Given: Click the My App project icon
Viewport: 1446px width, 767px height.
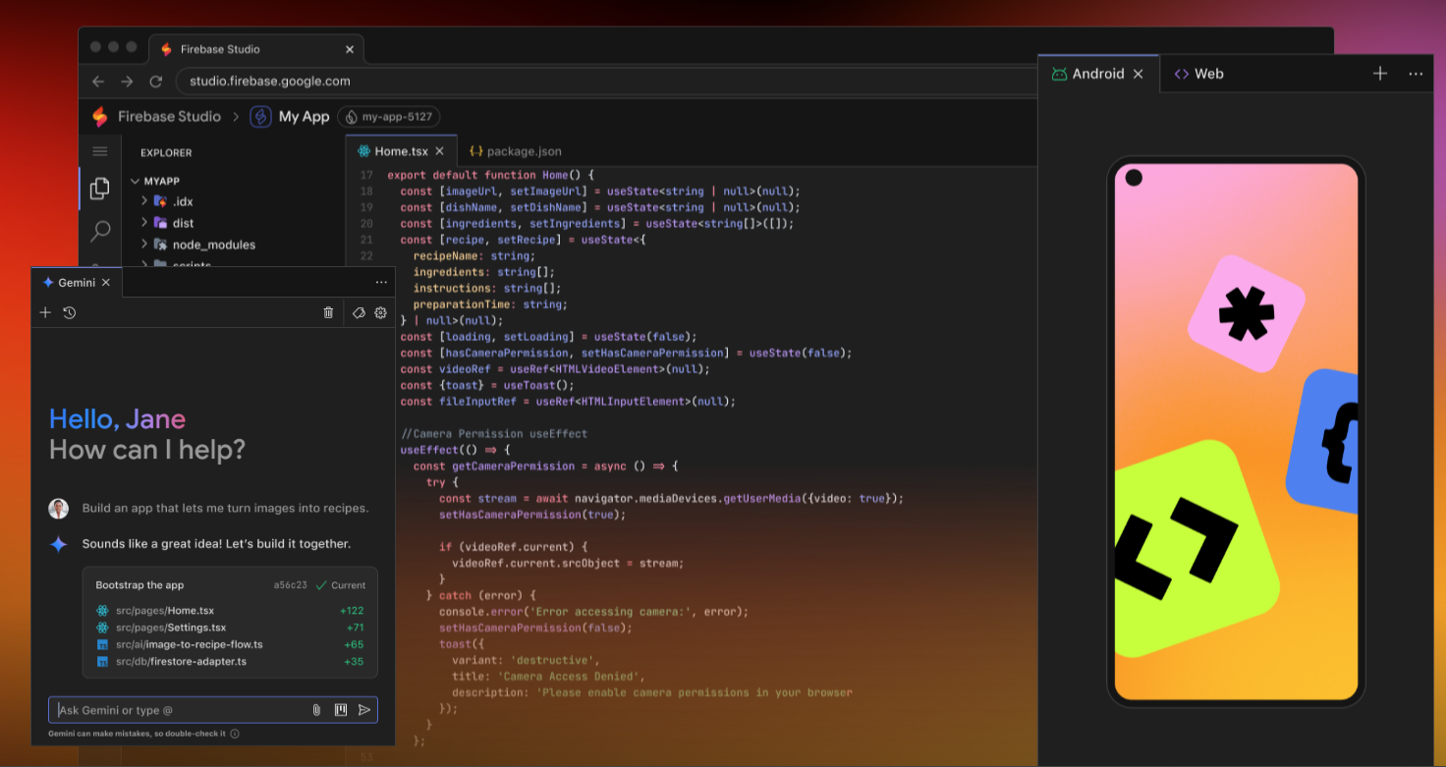Looking at the screenshot, I should tap(260, 116).
